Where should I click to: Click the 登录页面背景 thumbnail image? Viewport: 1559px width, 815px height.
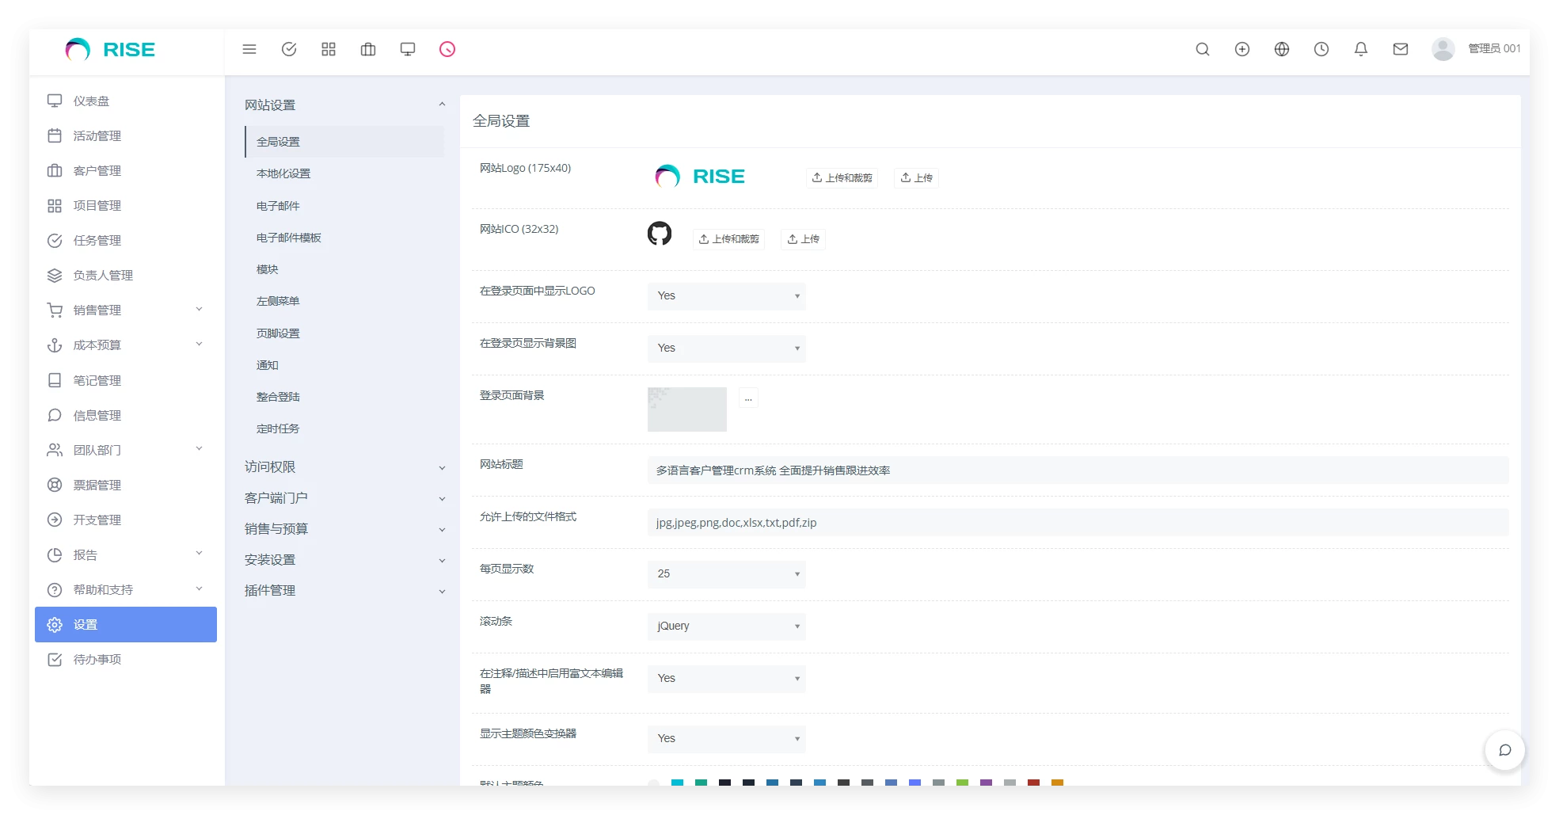tap(686, 409)
